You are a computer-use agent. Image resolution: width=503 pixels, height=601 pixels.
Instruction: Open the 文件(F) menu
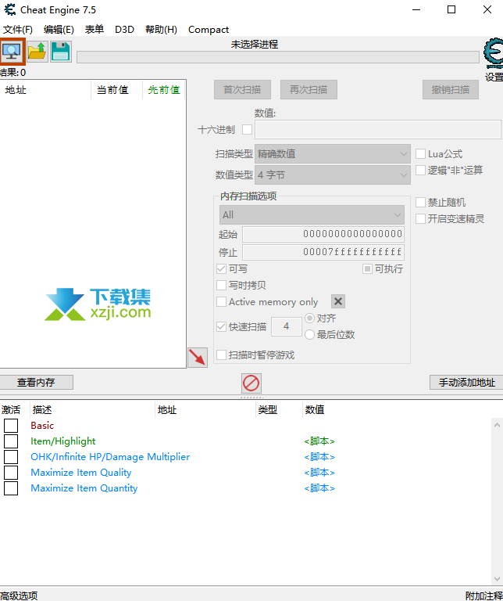(x=18, y=30)
